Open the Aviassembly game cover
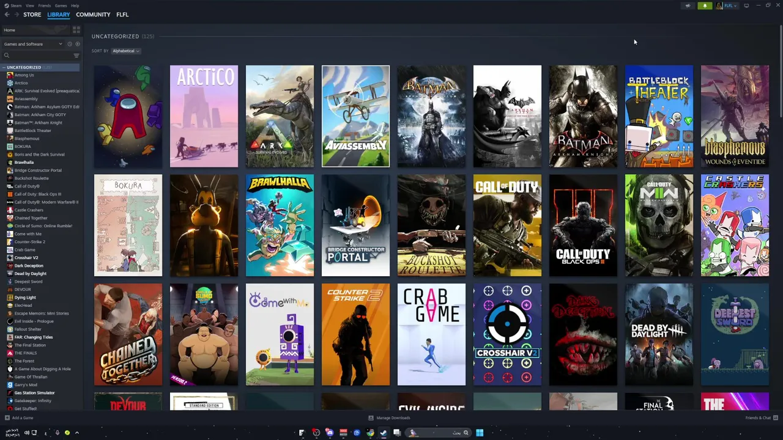The height and width of the screenshot is (440, 783). pos(355,116)
